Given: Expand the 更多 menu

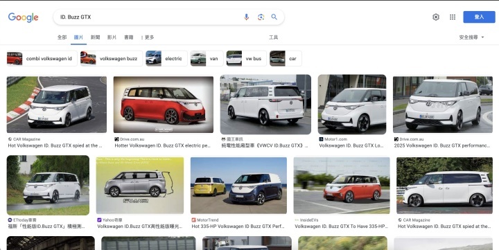Looking at the screenshot, I should (x=148, y=37).
